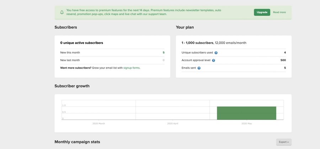Screen dimensions: 320x149
Task: Expand the Export dropdown
Action: (x=283, y=142)
